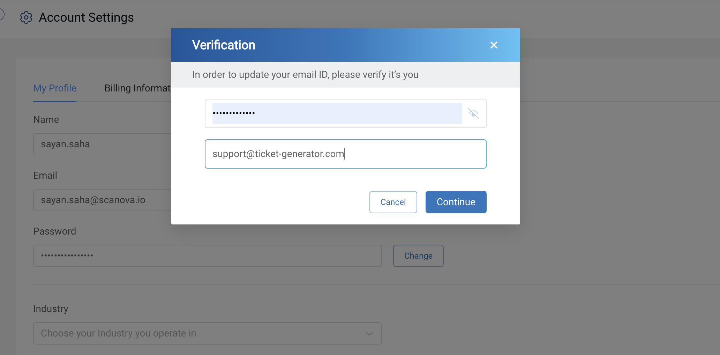This screenshot has width=720, height=355.
Task: Close the Verification dialog with X
Action: [x=494, y=45]
